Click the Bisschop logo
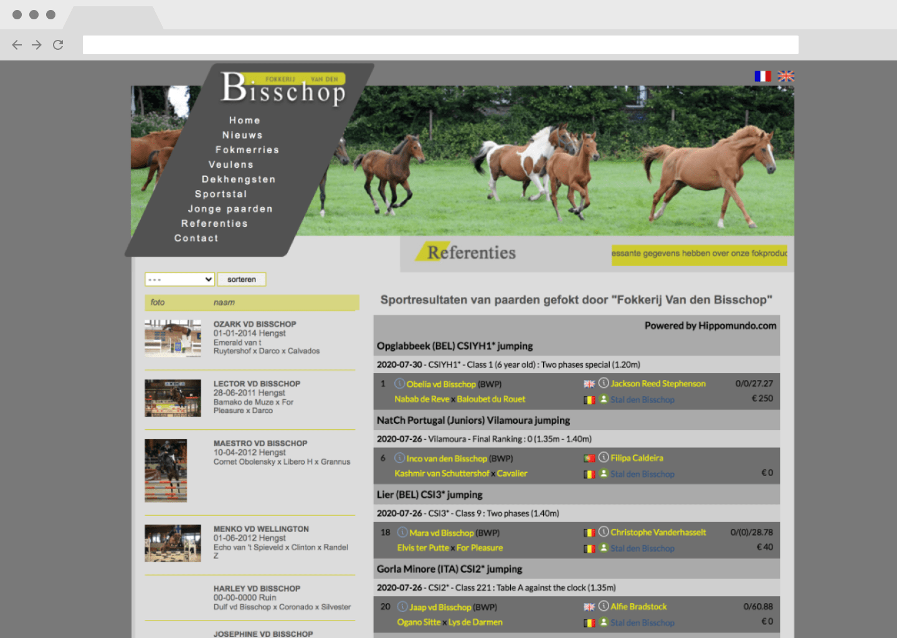The height and width of the screenshot is (638, 897). coord(283,88)
